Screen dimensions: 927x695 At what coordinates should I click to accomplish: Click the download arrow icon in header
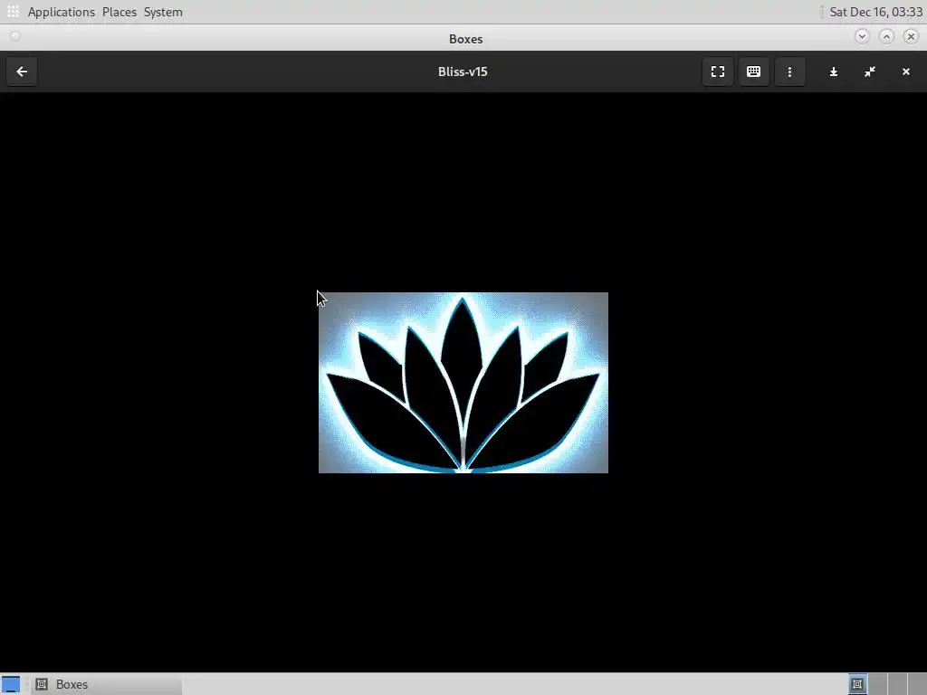834,71
